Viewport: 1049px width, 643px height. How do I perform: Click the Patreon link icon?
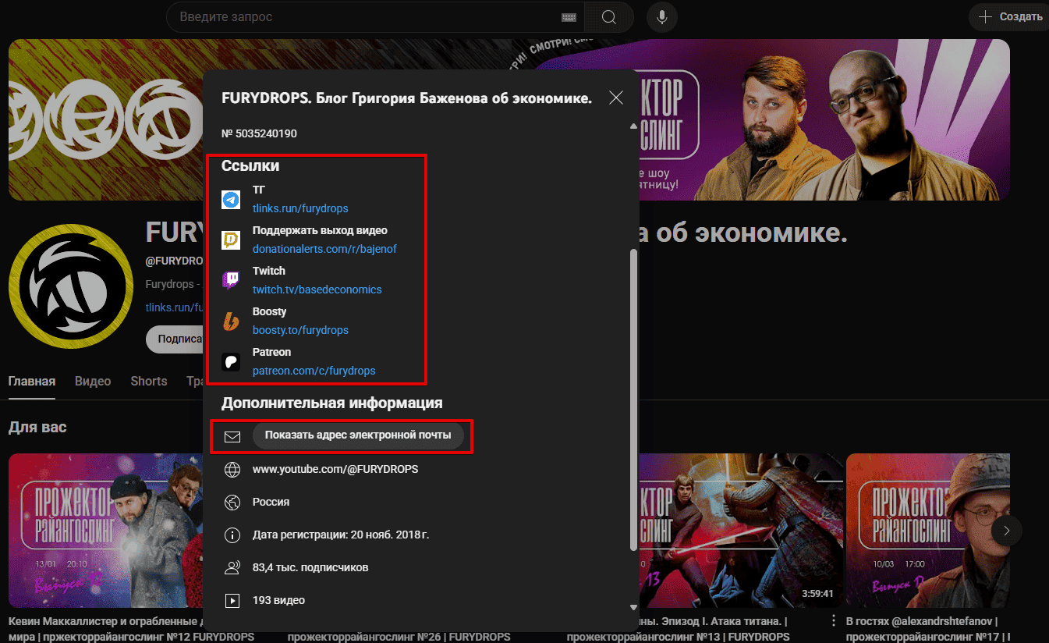[x=231, y=362]
